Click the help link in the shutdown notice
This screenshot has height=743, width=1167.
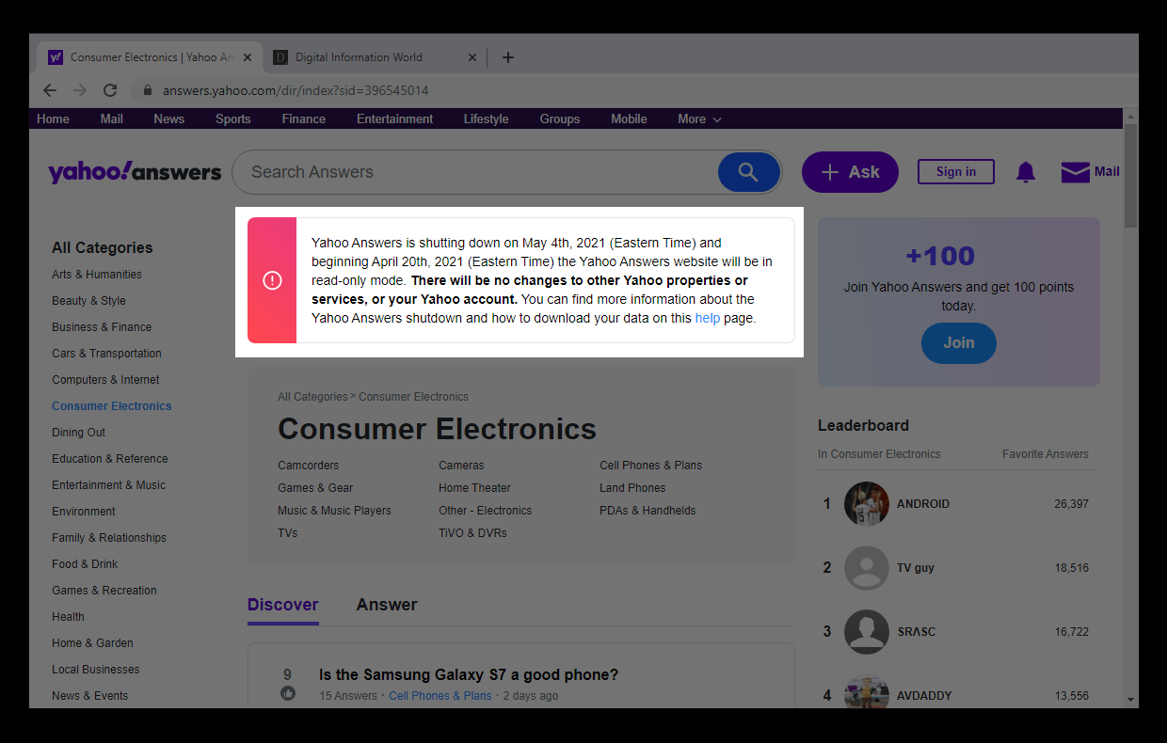click(708, 318)
